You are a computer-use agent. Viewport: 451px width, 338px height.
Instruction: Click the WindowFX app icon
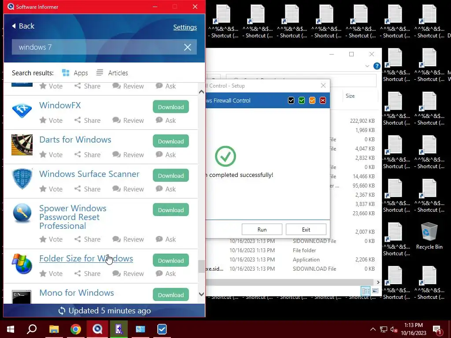coord(22,110)
